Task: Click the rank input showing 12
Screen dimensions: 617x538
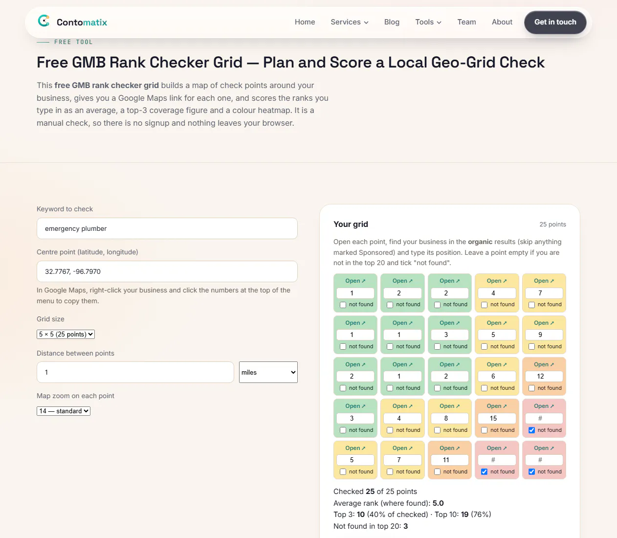Action: [x=544, y=376]
